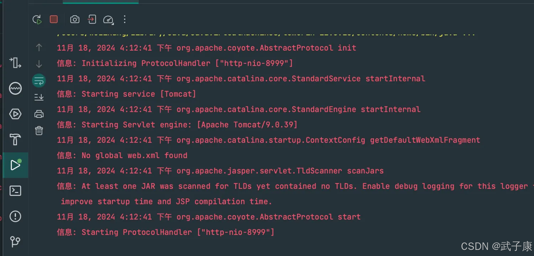Open the Build hammer tool window

pyautogui.click(x=15, y=140)
